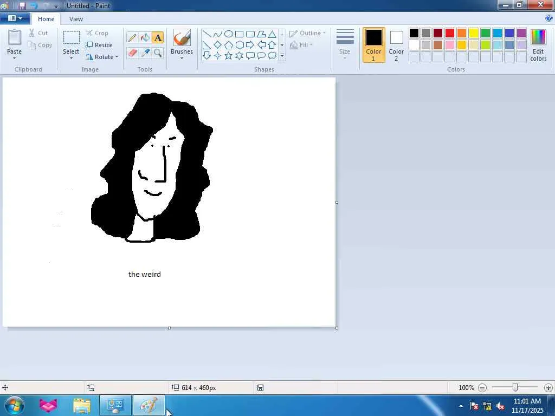
Task: Select the Magnifier tool
Action: [x=157, y=53]
